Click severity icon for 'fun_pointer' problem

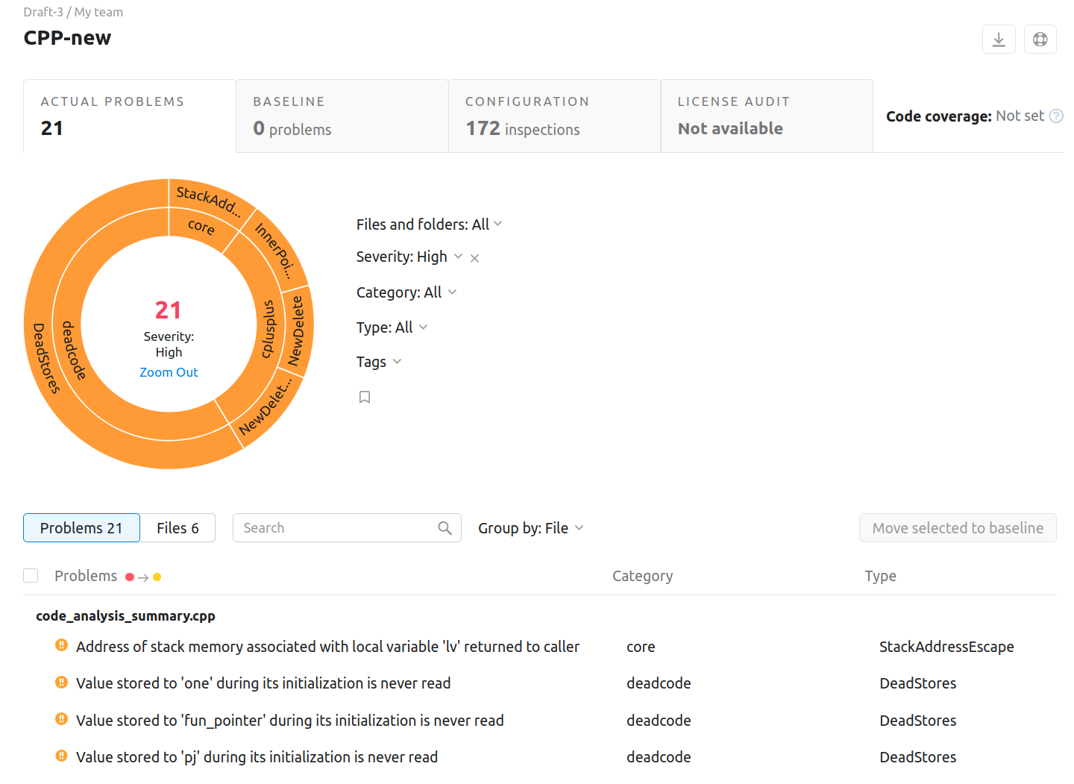(62, 720)
